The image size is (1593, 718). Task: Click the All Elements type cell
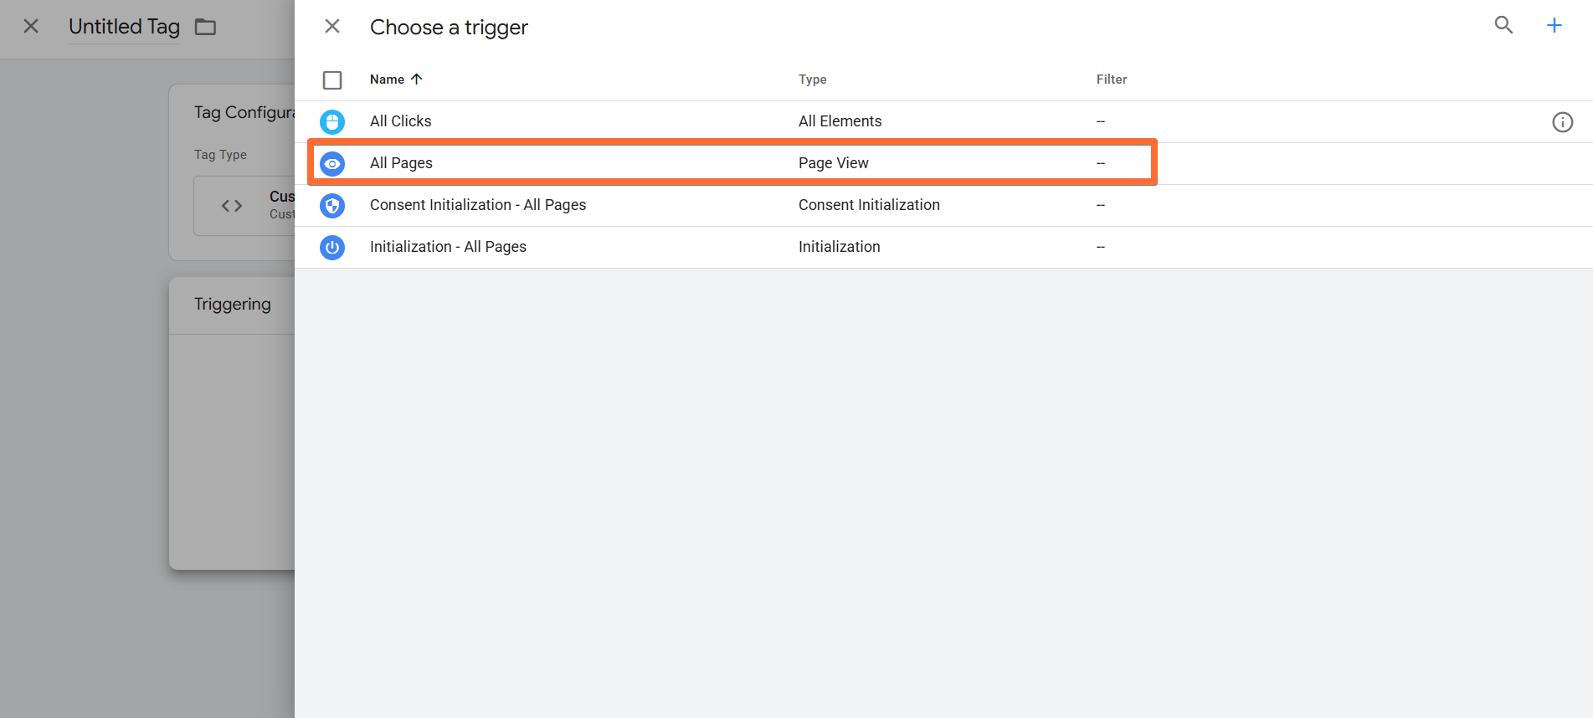pyautogui.click(x=840, y=121)
